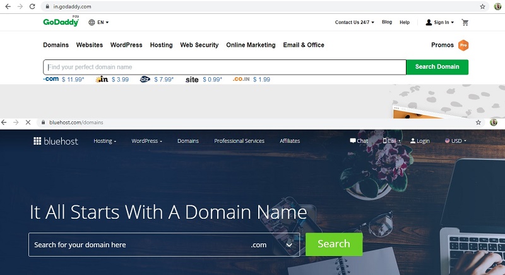
Task: Click the $ 1.99 .co.in price
Action: (x=261, y=80)
